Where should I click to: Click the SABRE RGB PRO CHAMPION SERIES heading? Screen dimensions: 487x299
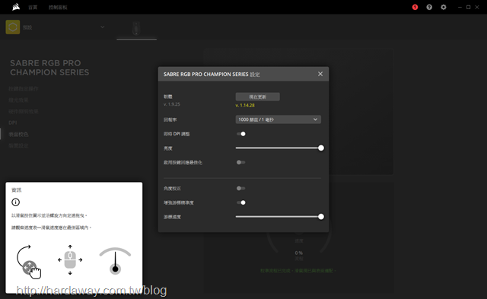[x=49, y=68]
